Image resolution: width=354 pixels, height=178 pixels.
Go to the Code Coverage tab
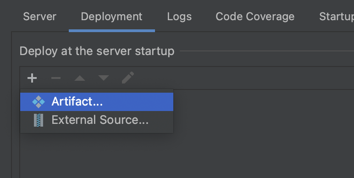click(x=255, y=17)
